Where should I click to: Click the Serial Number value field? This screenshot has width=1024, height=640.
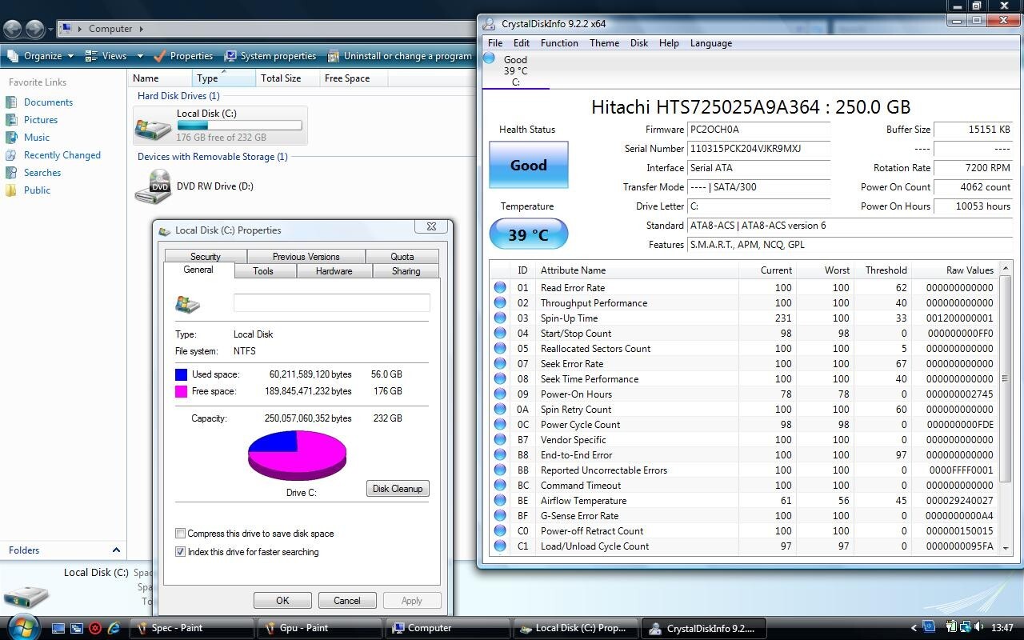click(x=758, y=149)
